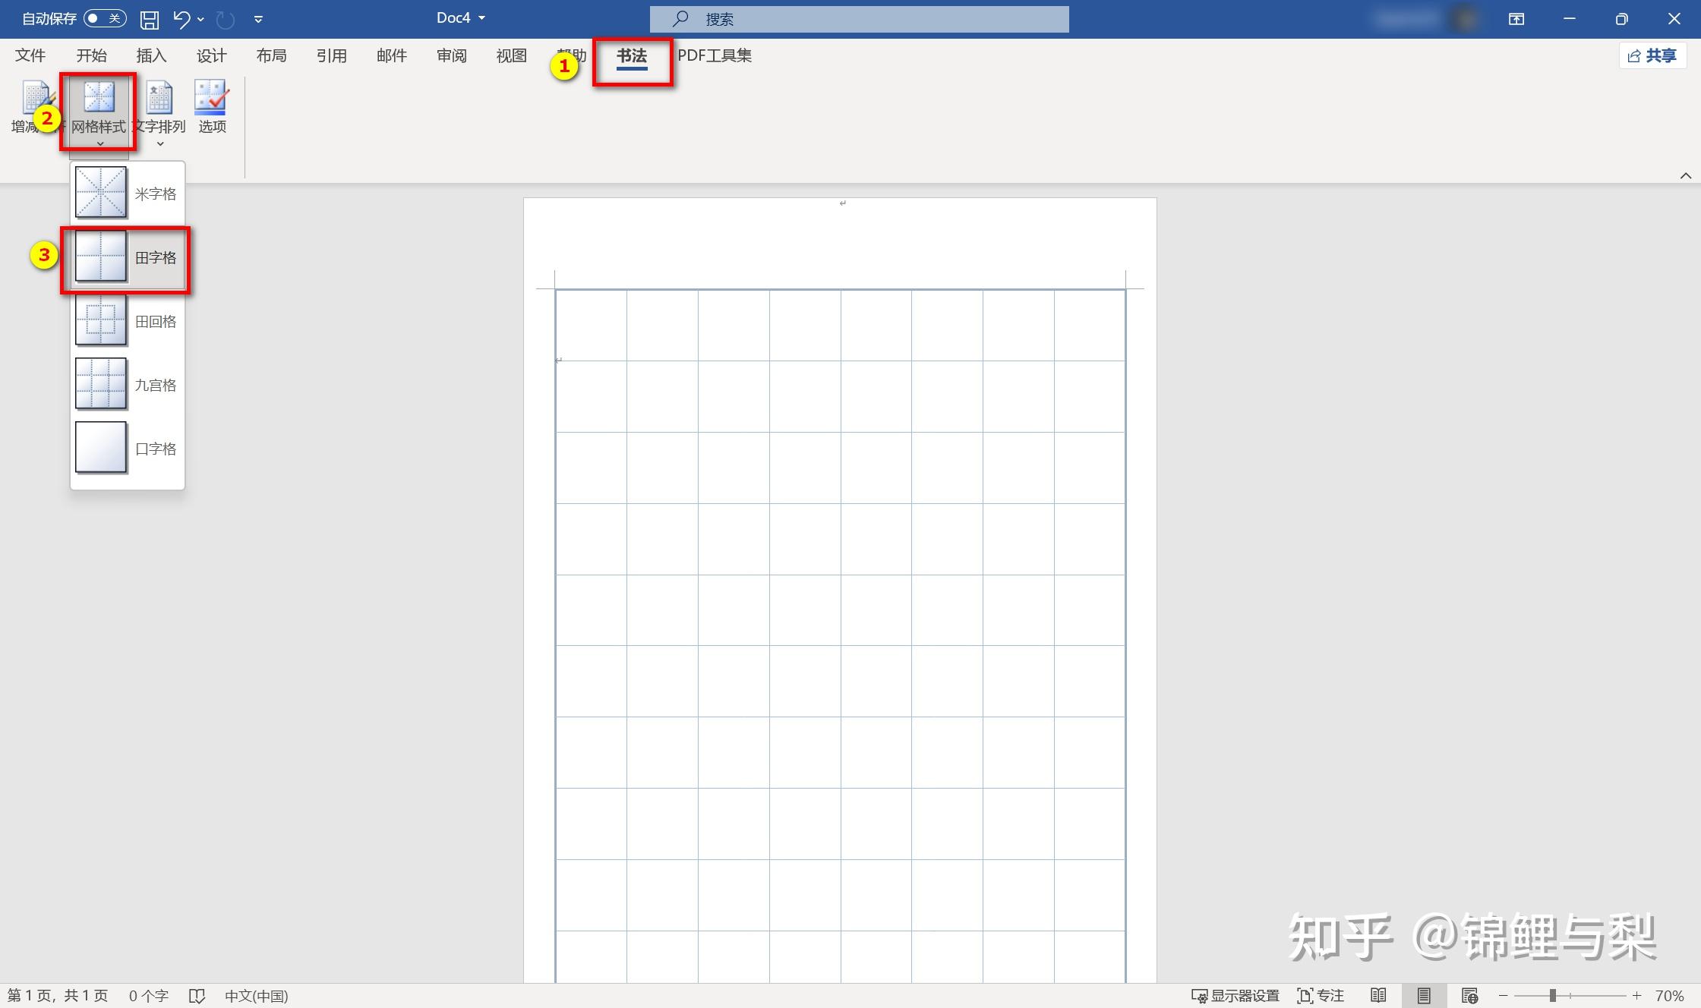Choose the 米字格 grid style

[128, 194]
